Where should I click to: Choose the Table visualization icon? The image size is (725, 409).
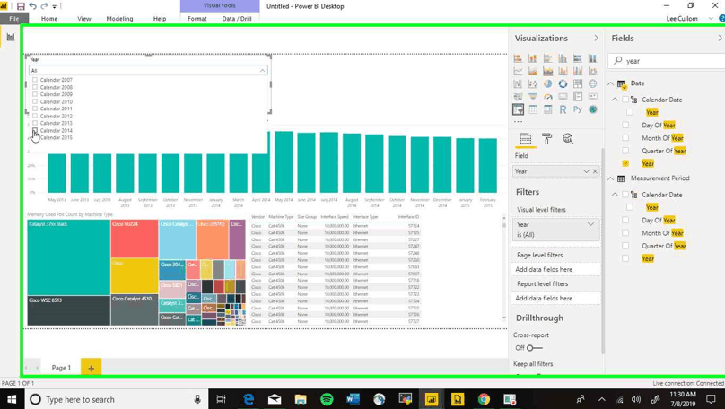click(533, 109)
